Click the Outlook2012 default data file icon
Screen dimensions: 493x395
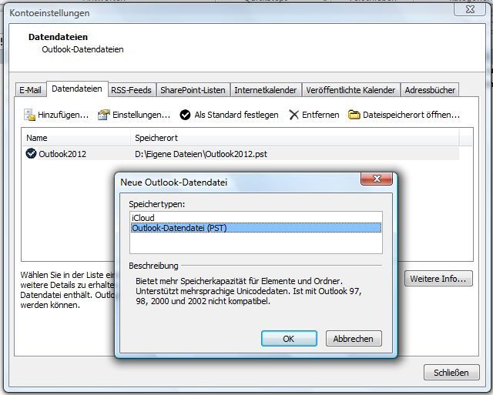tap(31, 154)
